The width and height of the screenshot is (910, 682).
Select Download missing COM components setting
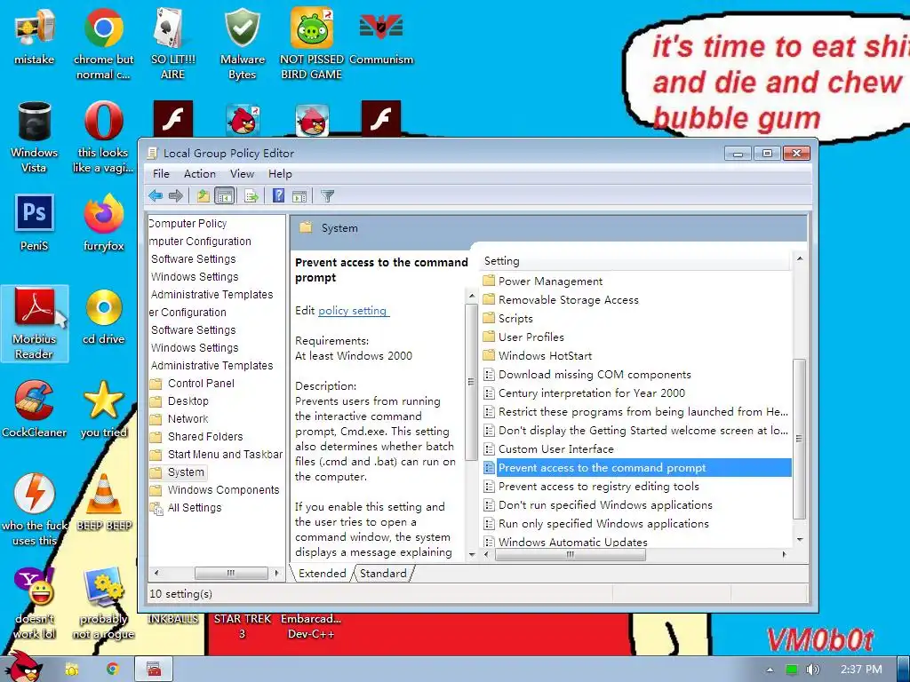pos(595,375)
